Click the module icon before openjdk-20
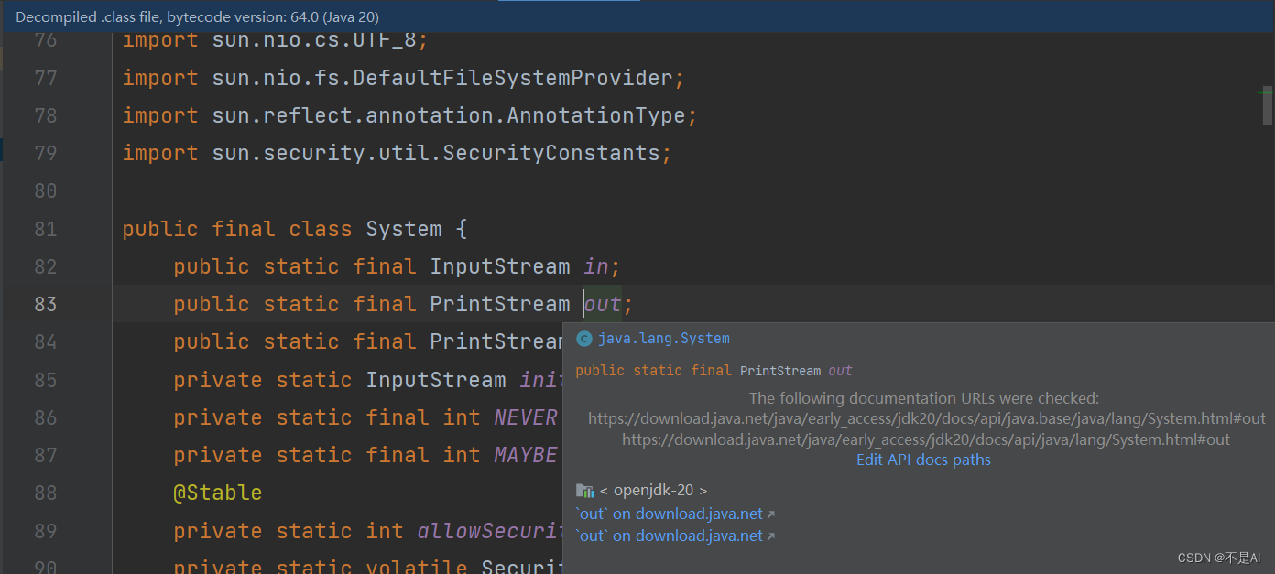This screenshot has width=1275, height=574. pyautogui.click(x=585, y=490)
